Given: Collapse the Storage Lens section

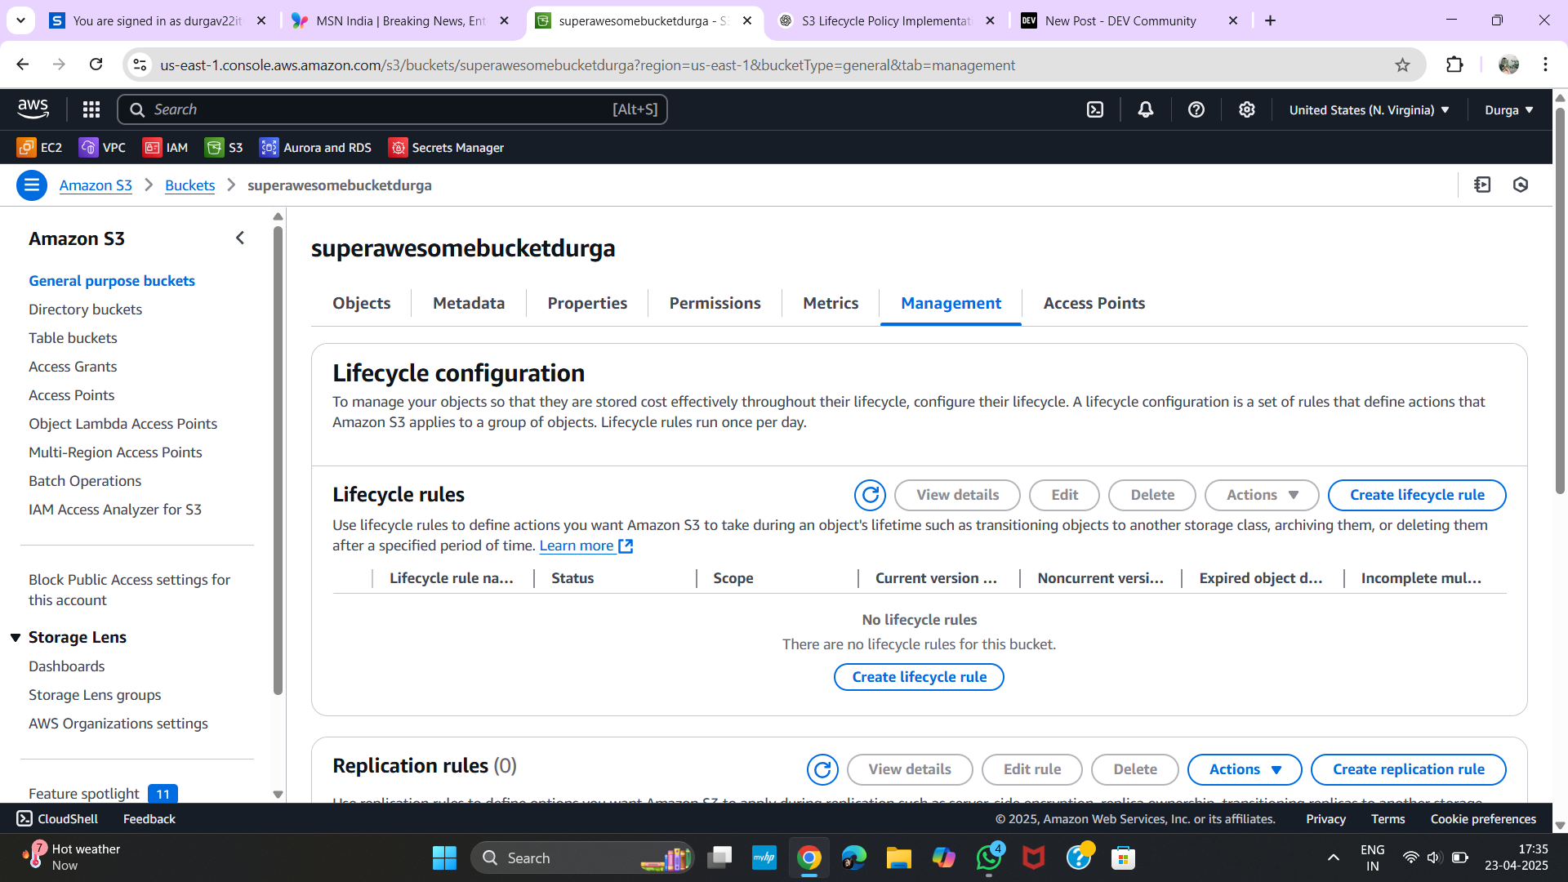Looking at the screenshot, I should [x=16, y=638].
